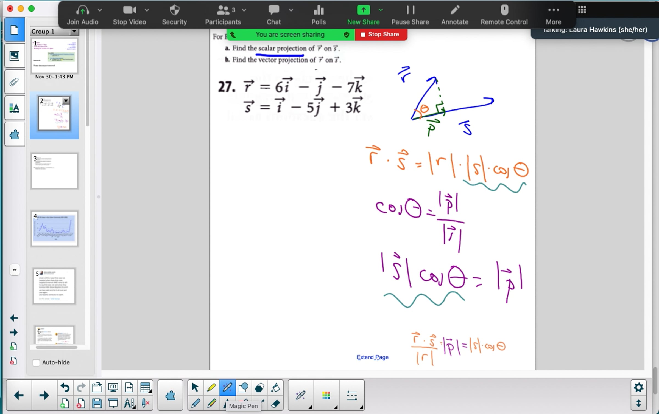The height and width of the screenshot is (414, 659).
Task: Click the Stop Share button
Action: (x=381, y=35)
